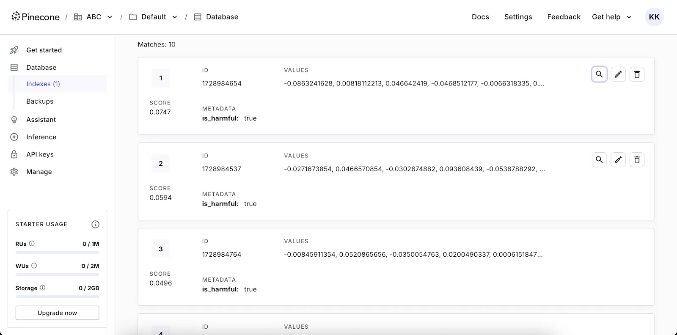Delete record 1728984537 with trash icon
This screenshot has height=335, width=677.
point(637,160)
